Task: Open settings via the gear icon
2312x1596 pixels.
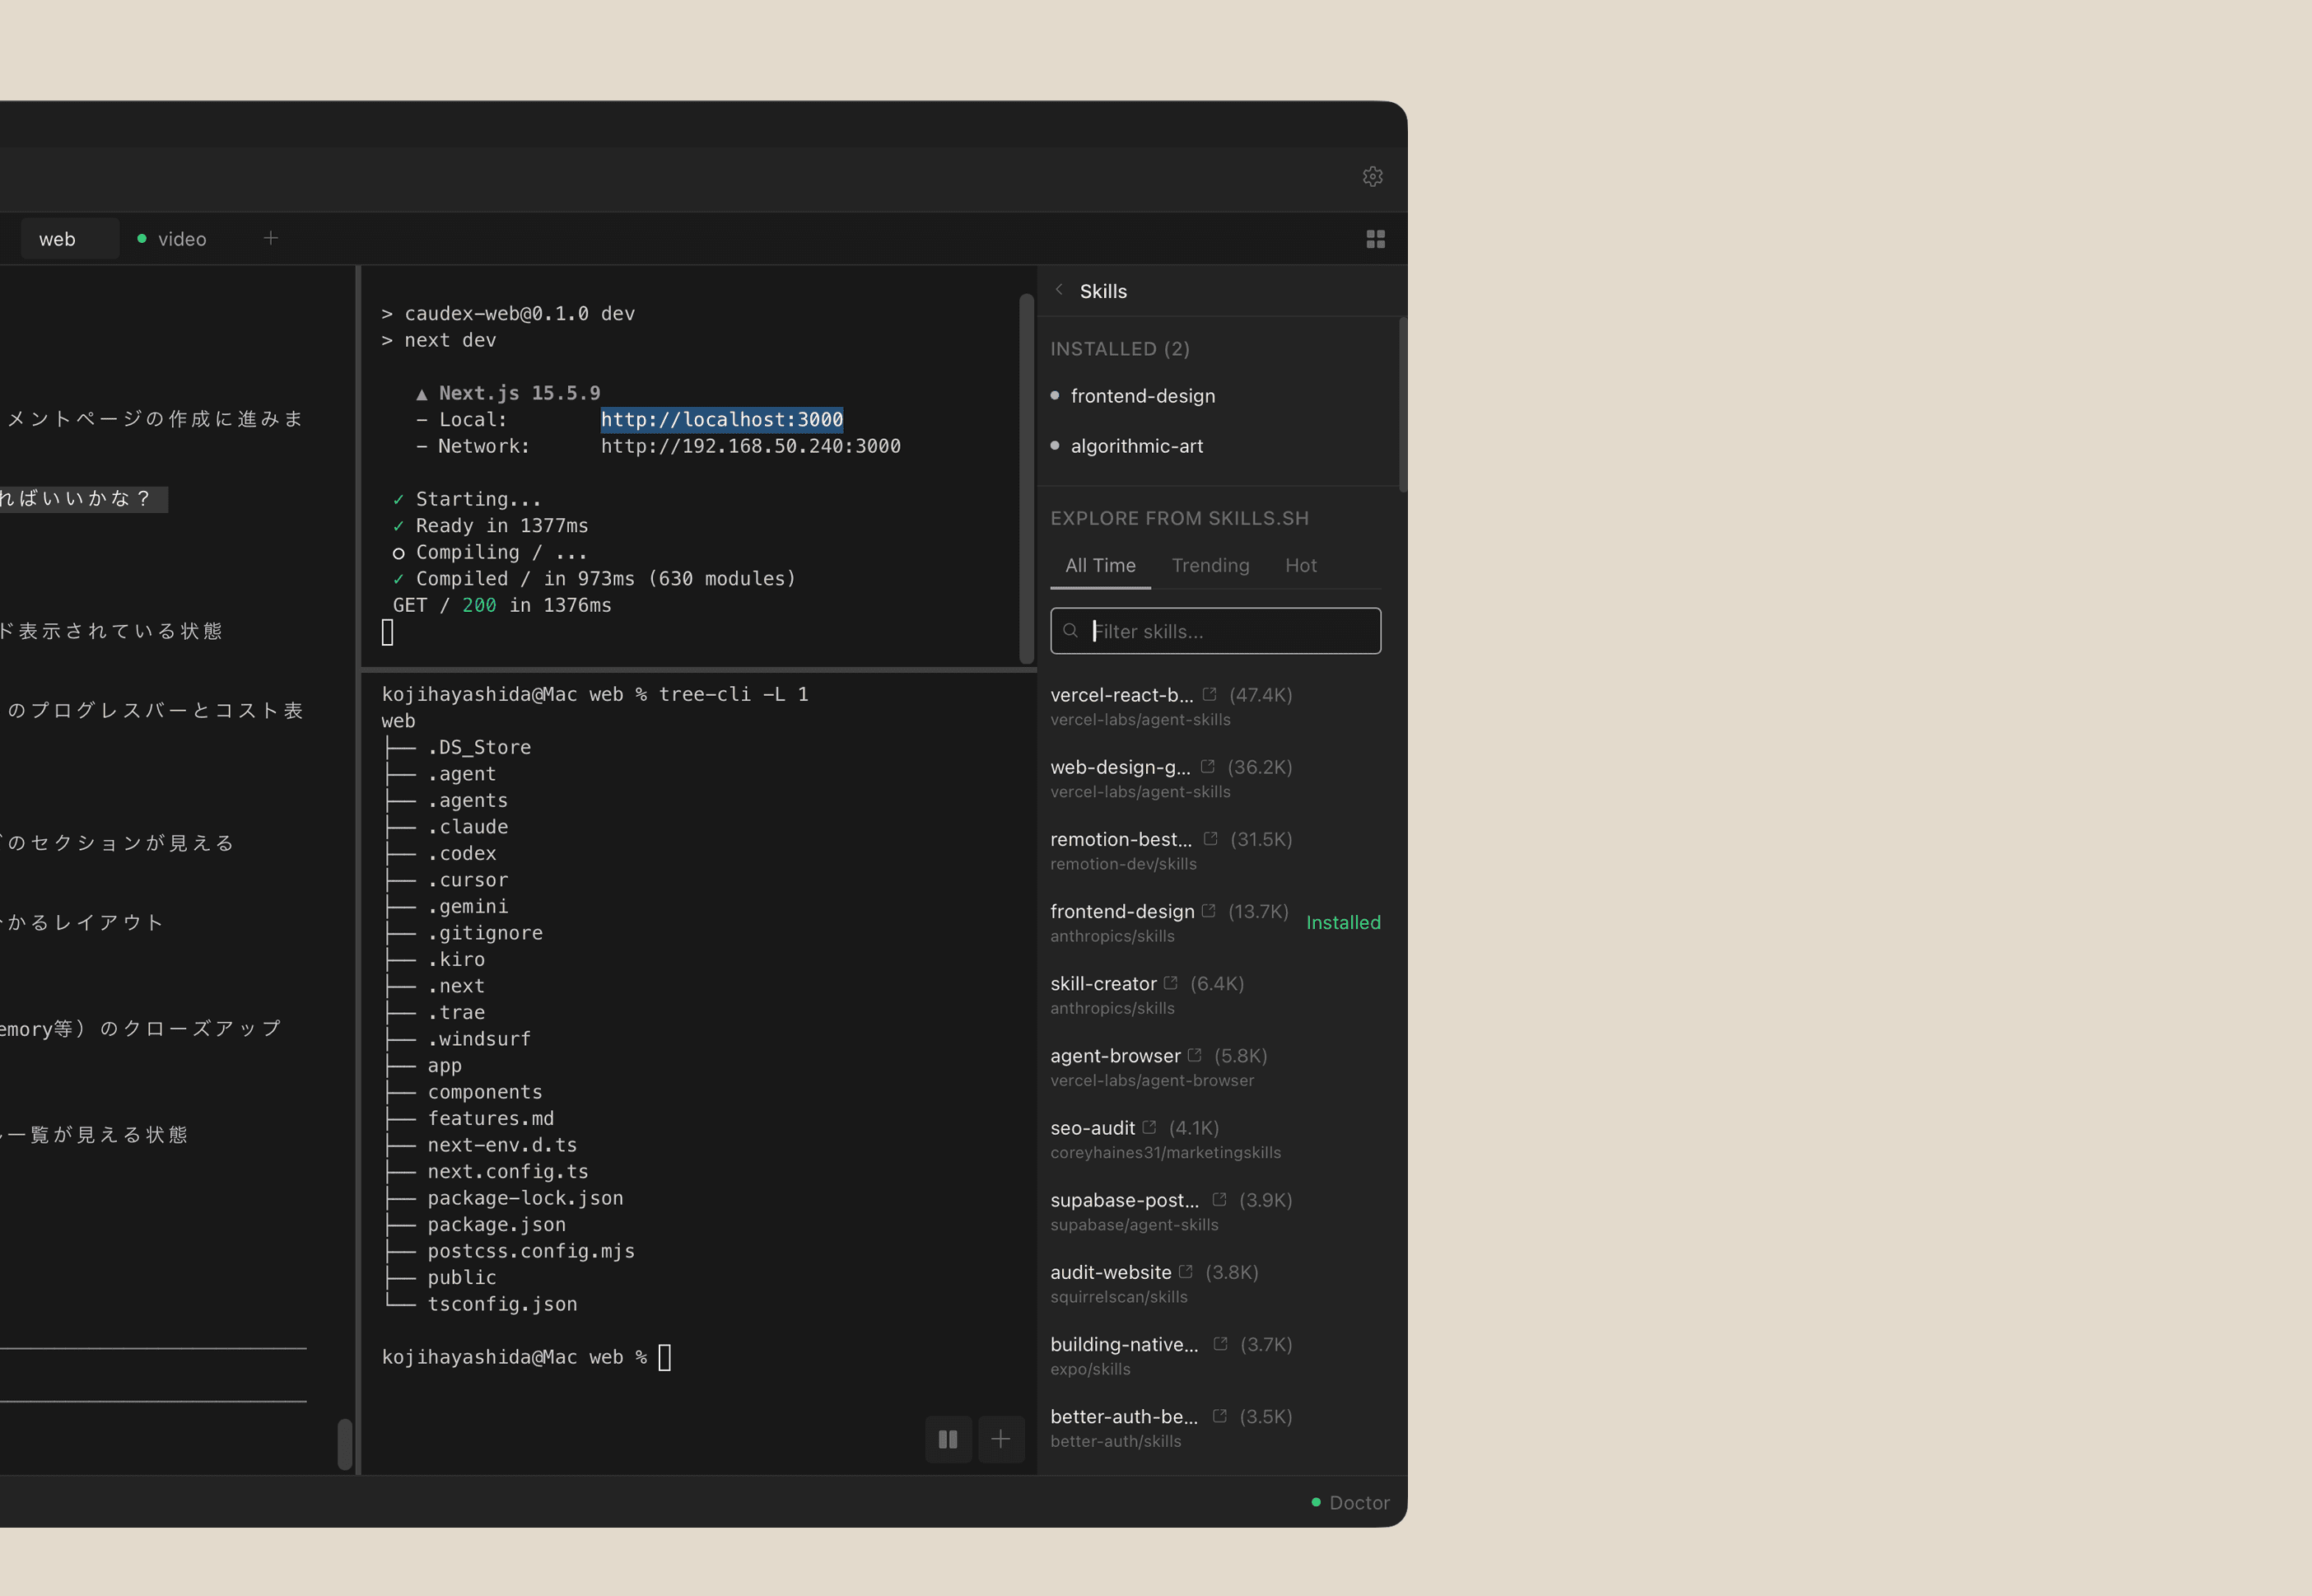Action: click(x=1373, y=177)
